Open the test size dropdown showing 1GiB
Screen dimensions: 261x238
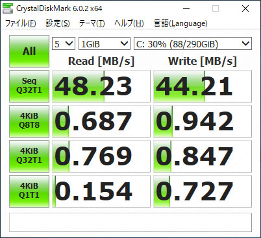click(x=105, y=43)
